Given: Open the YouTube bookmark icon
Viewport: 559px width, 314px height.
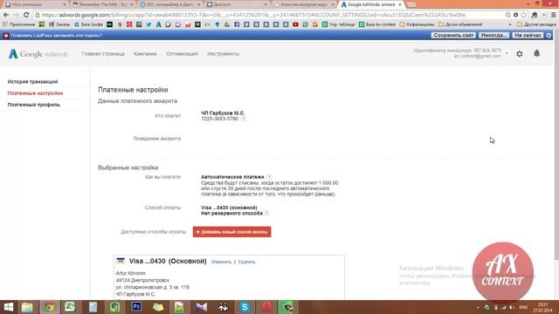Looking at the screenshot, I should coord(295,24).
